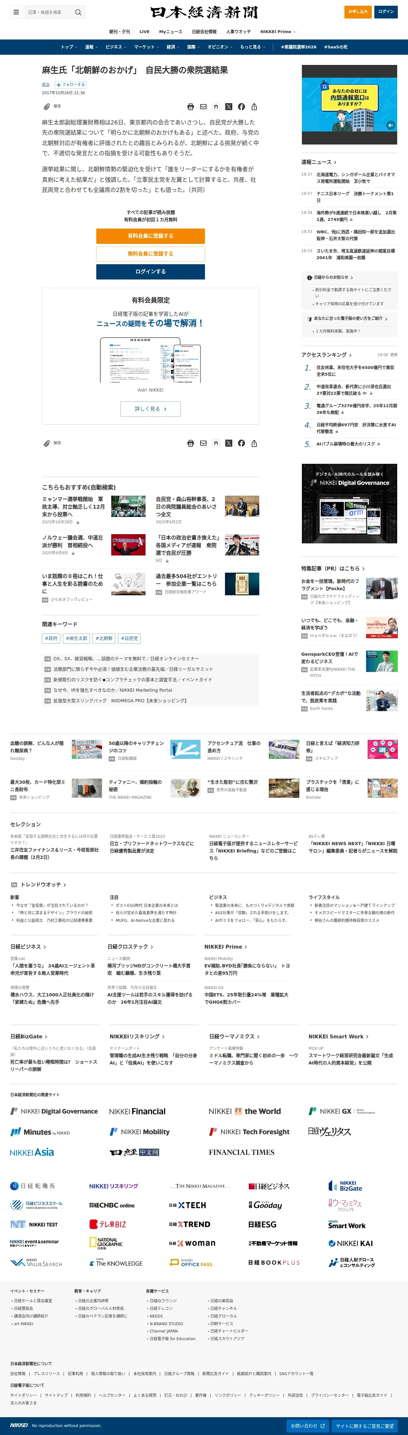The height and width of the screenshot is (1435, 408).
Task: Open the NIKKEI Mobility logo link
Action: [139, 1132]
